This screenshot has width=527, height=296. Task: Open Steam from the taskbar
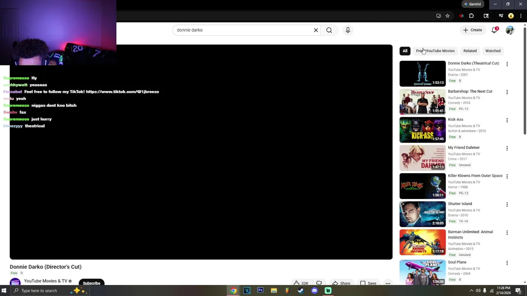click(x=301, y=291)
